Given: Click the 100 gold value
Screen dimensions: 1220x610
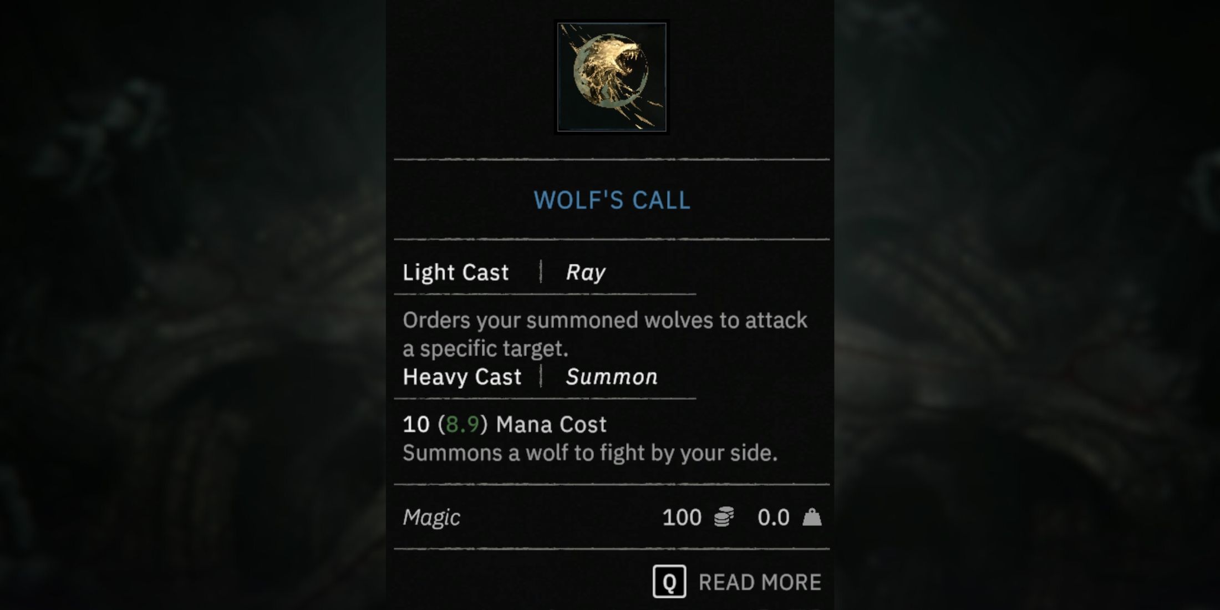Looking at the screenshot, I should [682, 517].
